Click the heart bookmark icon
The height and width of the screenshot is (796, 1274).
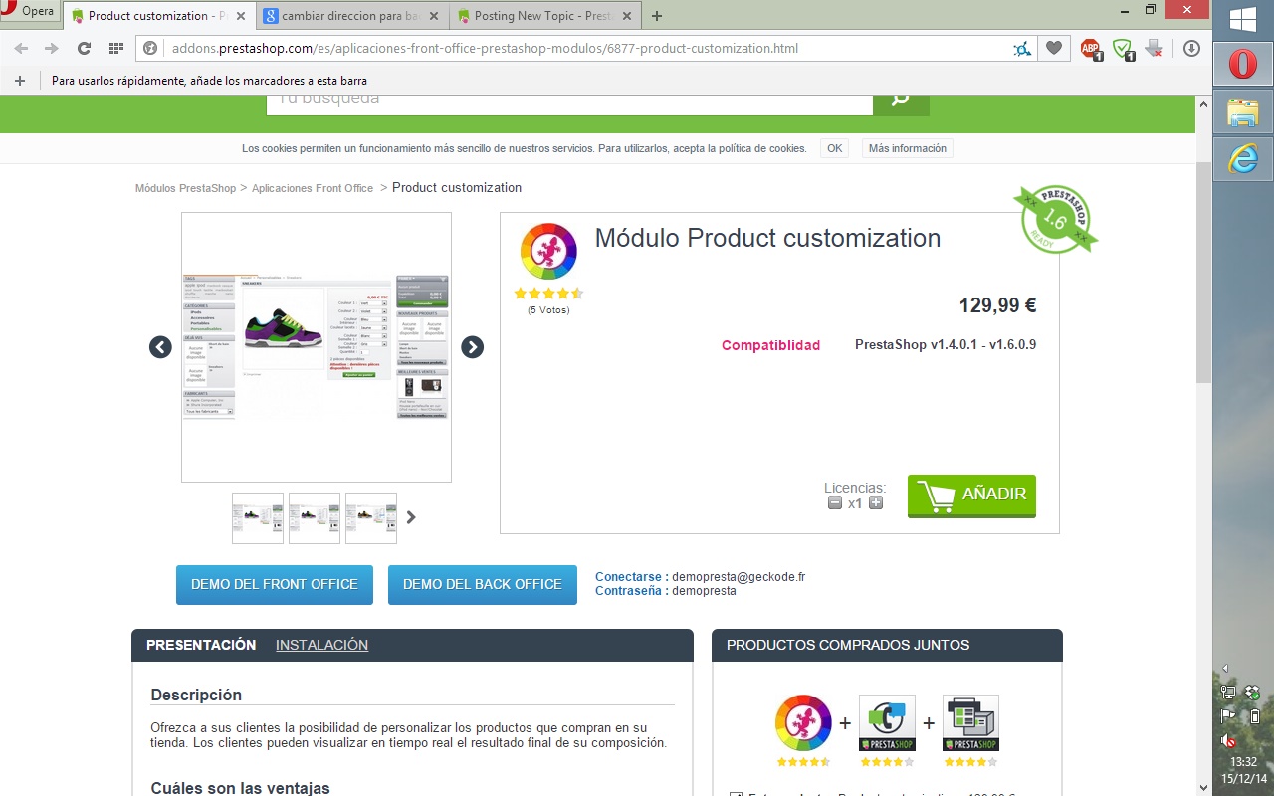(x=1052, y=48)
